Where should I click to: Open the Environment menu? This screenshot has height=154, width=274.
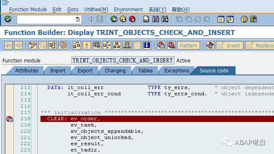pyautogui.click(x=128, y=10)
